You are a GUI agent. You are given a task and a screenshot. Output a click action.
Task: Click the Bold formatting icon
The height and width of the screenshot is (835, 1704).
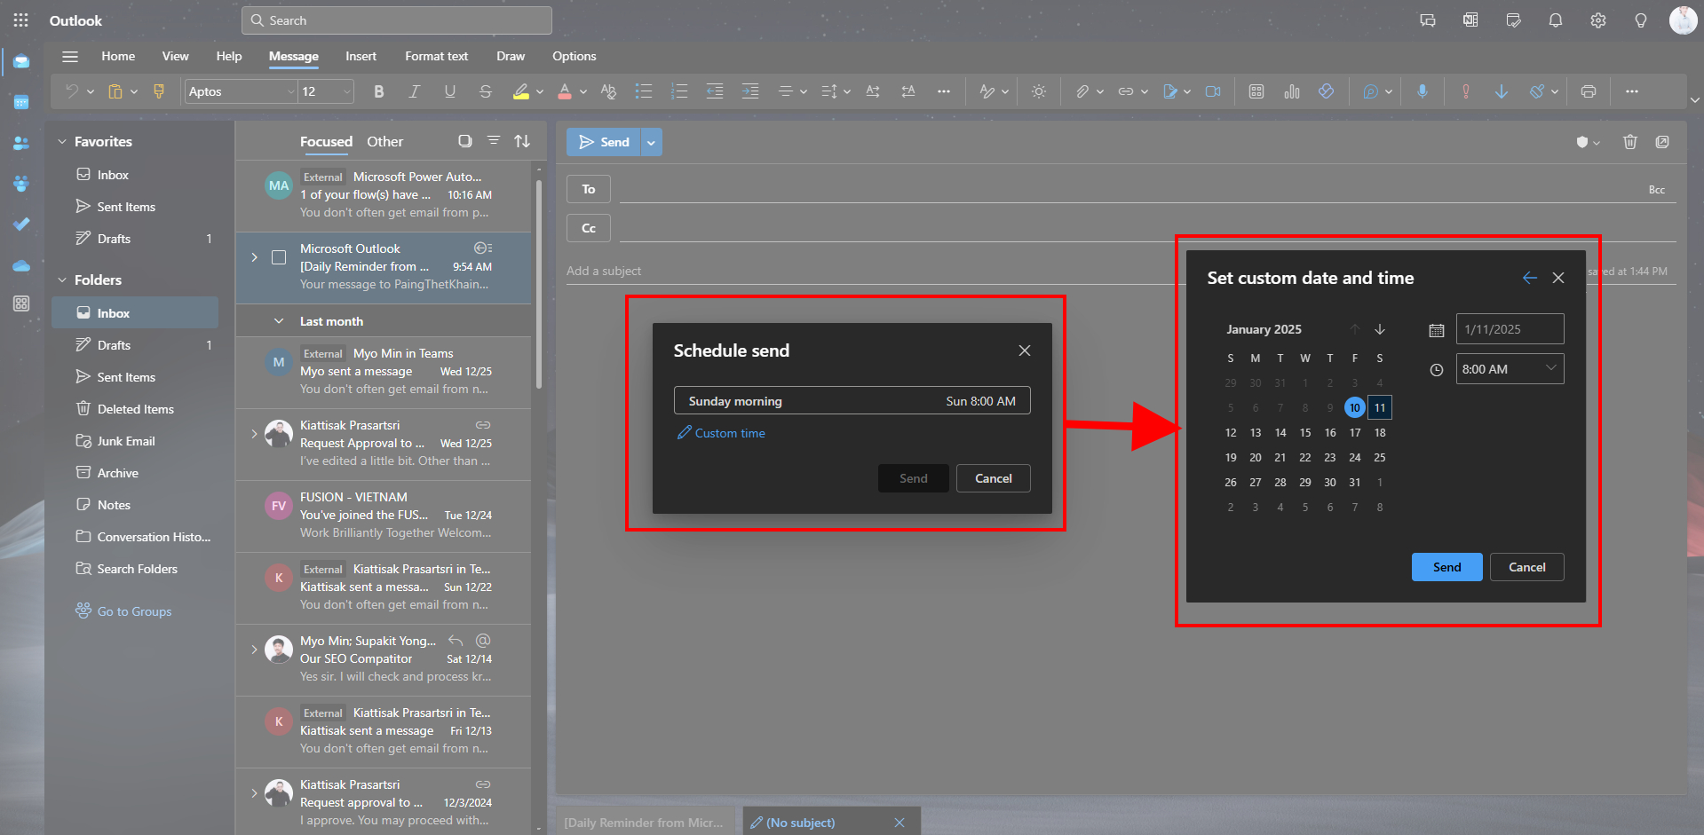point(379,91)
